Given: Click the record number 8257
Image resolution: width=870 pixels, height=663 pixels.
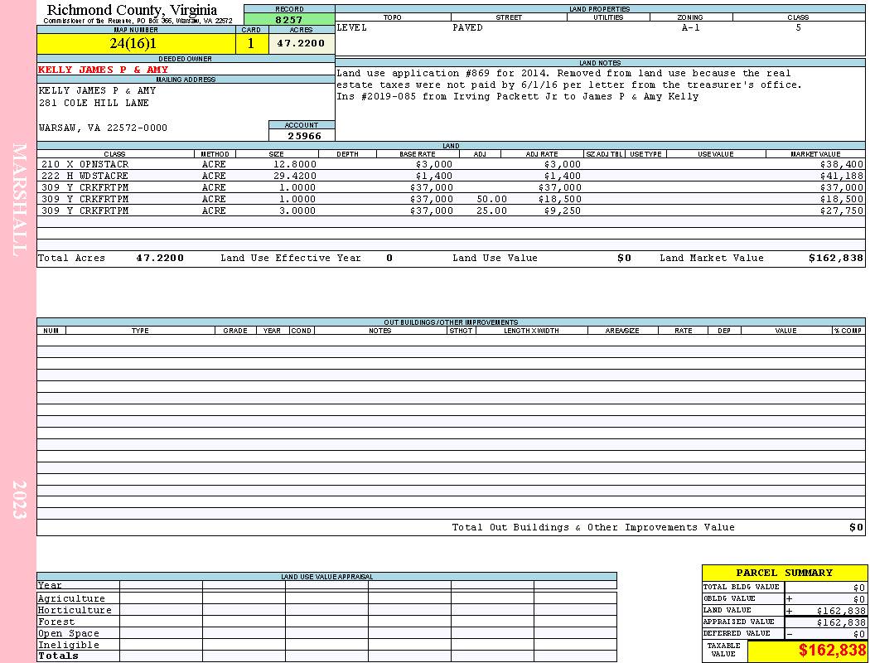Looking at the screenshot, I should click(289, 19).
